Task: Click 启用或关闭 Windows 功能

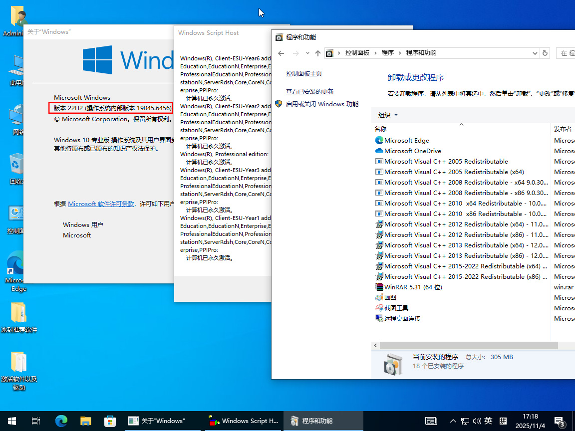Action: [322, 104]
